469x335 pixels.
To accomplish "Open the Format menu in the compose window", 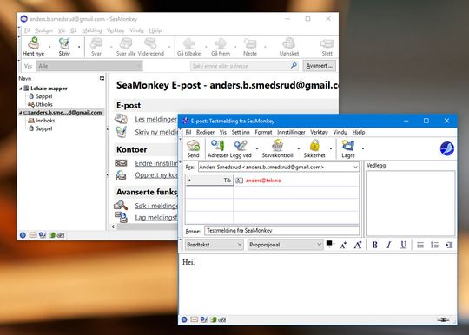I will pyautogui.click(x=263, y=132).
